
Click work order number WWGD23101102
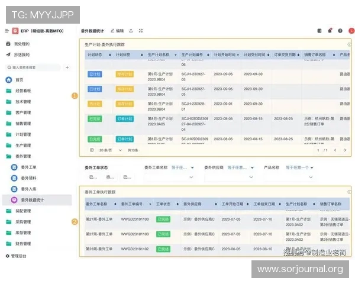(x=135, y=249)
